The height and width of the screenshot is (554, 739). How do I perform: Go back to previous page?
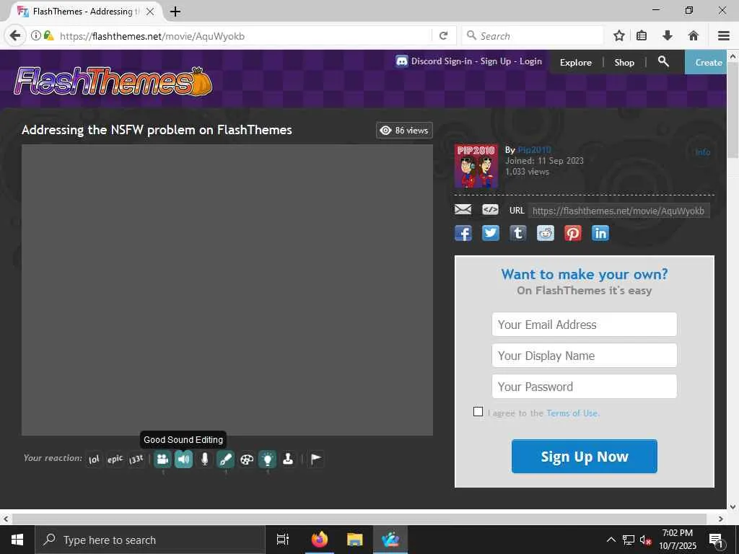15,35
